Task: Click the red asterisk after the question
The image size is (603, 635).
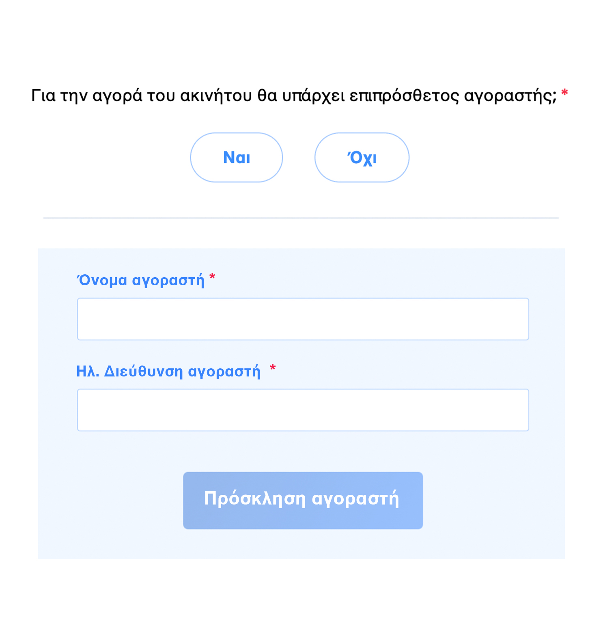Action: point(564,94)
